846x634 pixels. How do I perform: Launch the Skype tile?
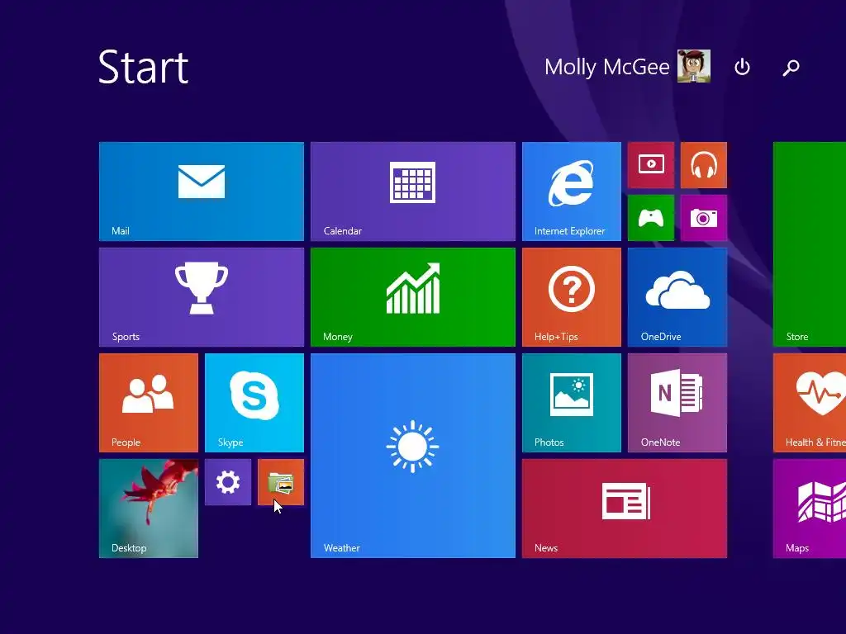point(254,403)
